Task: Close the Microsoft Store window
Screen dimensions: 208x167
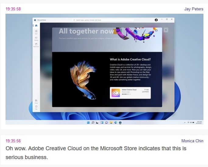Action: [x=172, y=19]
